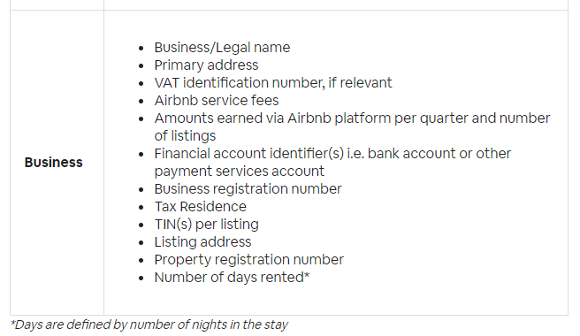This screenshot has width=580, height=336.
Task: Click the bullet before Airbnb service fees
Action: [141, 102]
